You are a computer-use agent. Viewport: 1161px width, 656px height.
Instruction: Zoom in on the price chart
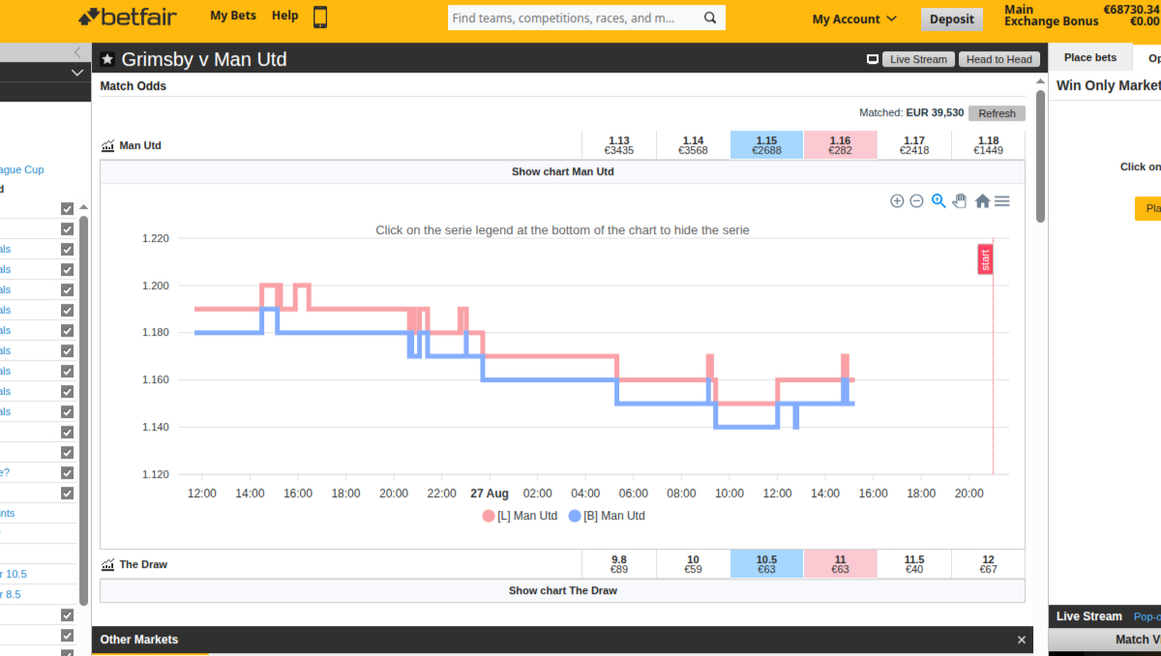coord(897,201)
